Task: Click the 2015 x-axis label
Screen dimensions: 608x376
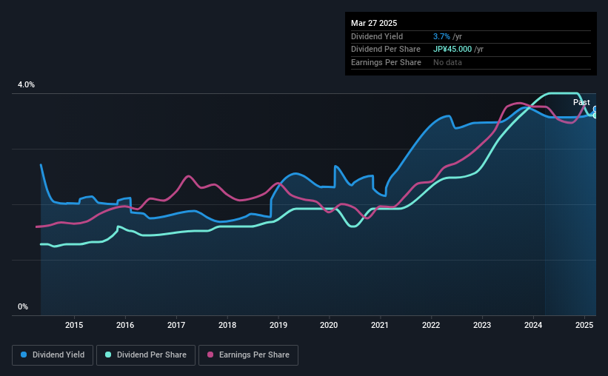Action: (x=74, y=325)
